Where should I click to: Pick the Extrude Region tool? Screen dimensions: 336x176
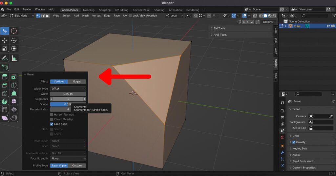coord(5,77)
